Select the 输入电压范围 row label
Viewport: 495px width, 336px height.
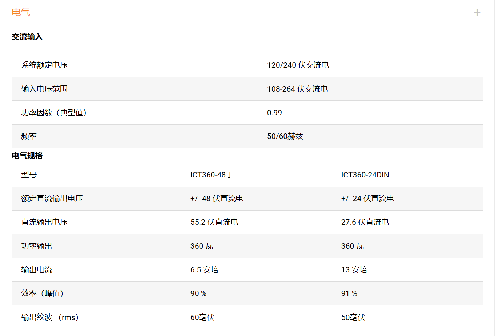(x=44, y=89)
